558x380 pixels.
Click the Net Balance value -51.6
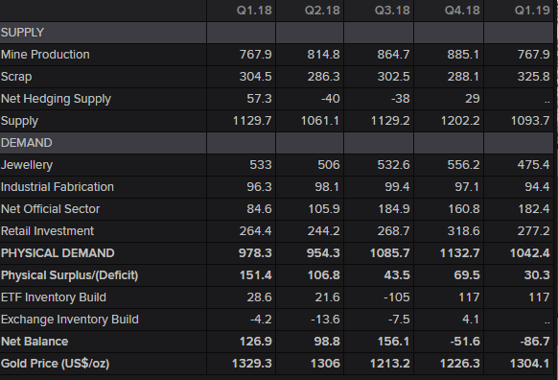click(465, 342)
